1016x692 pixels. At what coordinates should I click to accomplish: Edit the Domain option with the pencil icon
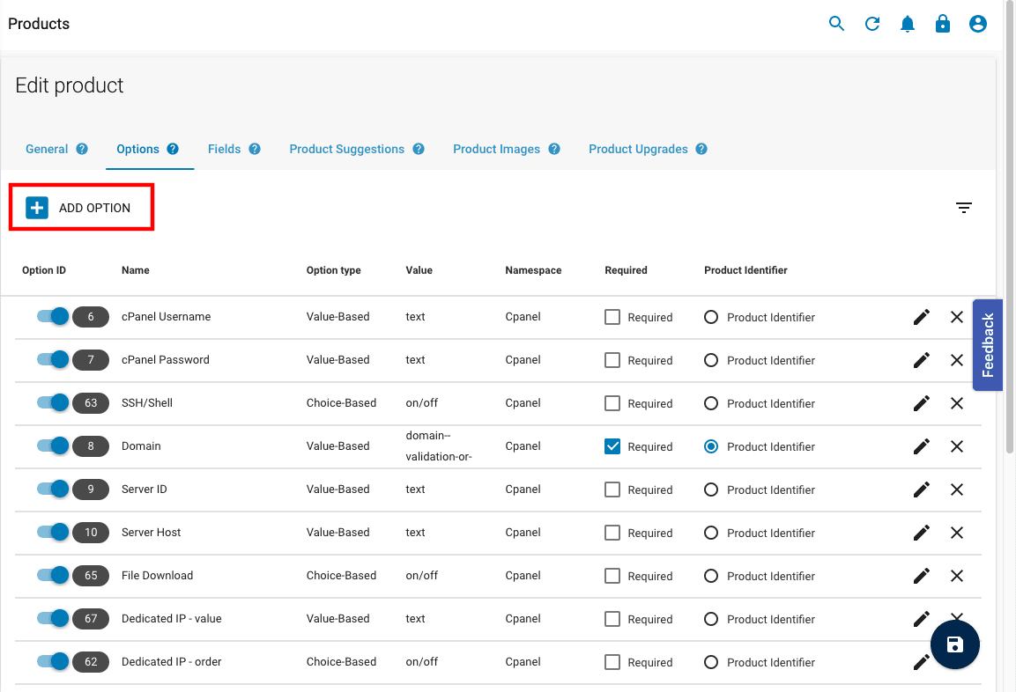(x=921, y=446)
